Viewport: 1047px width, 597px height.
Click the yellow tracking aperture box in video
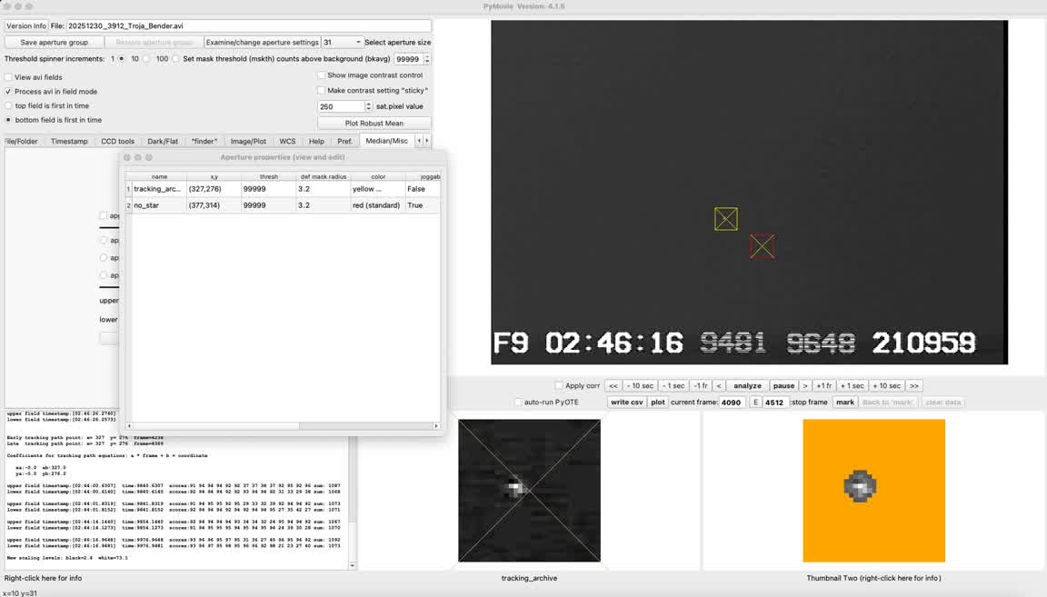(726, 219)
